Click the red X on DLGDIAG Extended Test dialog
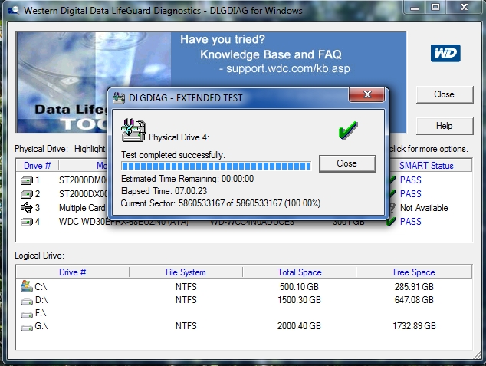486x366 pixels. coord(367,94)
